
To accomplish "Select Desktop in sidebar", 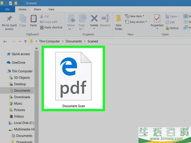I will [x=18, y=84].
